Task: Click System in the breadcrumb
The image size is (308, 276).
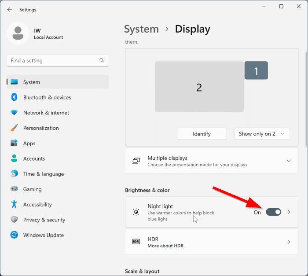Action: pos(141,29)
